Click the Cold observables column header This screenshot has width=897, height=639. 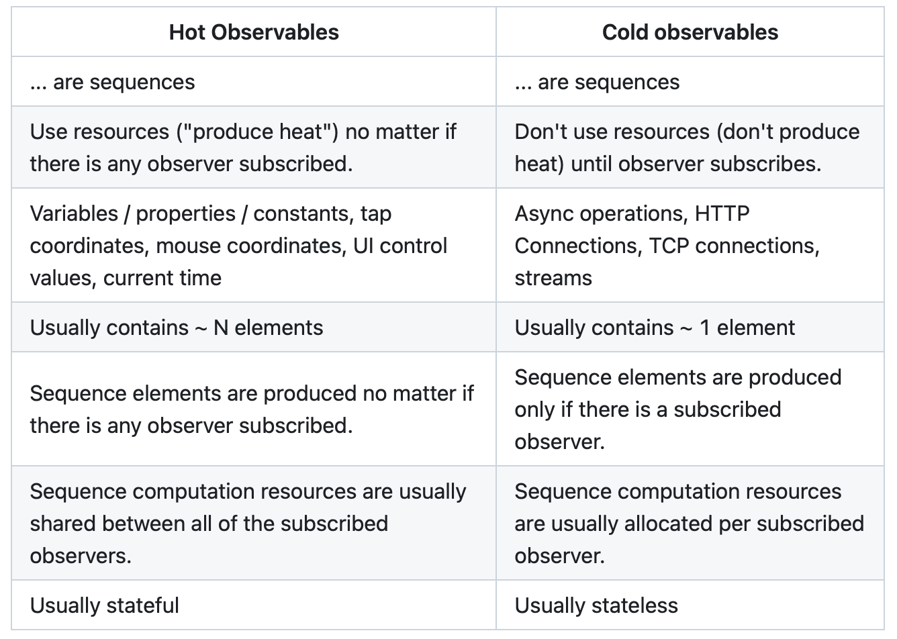tap(690, 32)
